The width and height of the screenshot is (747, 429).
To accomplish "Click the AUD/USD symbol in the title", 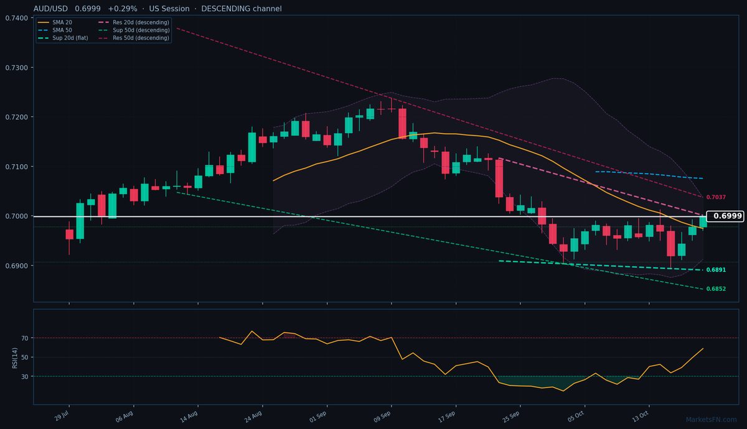I will pos(51,9).
